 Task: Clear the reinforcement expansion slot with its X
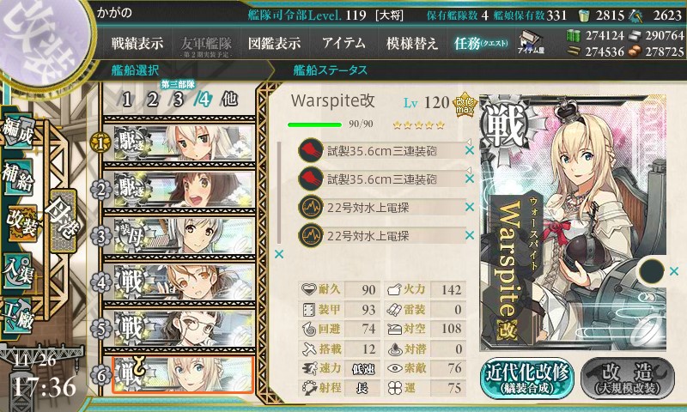(674, 272)
